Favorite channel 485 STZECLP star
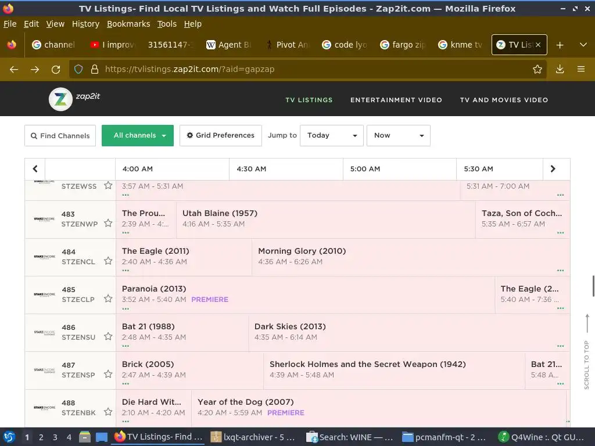Viewport: 595px width, 446px height. 108,298
